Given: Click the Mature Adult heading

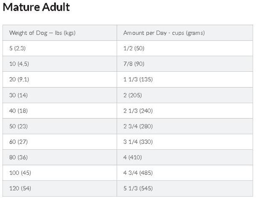Looking at the screenshot, I should click(37, 8).
